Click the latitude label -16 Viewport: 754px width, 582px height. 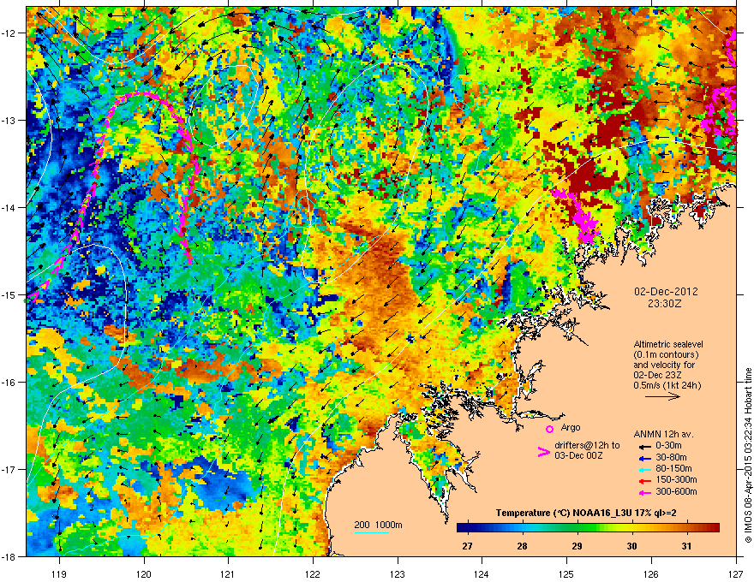coord(9,383)
